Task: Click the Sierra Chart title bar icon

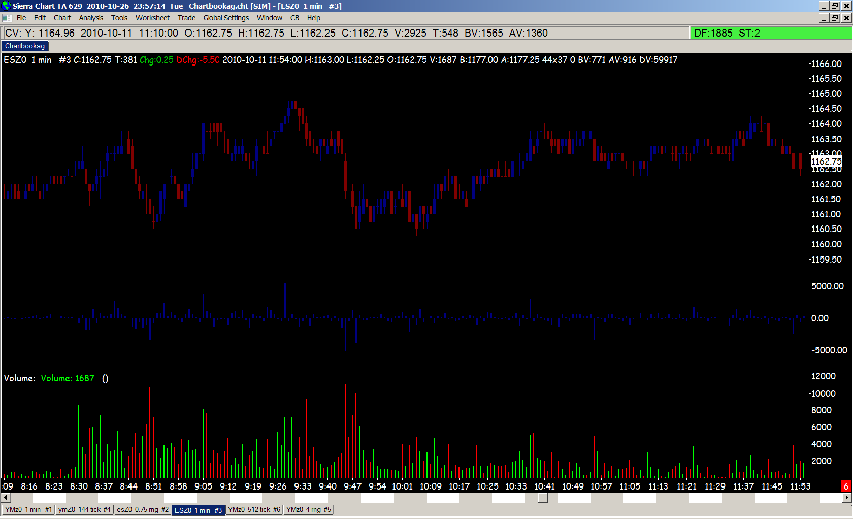Action: pos(6,6)
